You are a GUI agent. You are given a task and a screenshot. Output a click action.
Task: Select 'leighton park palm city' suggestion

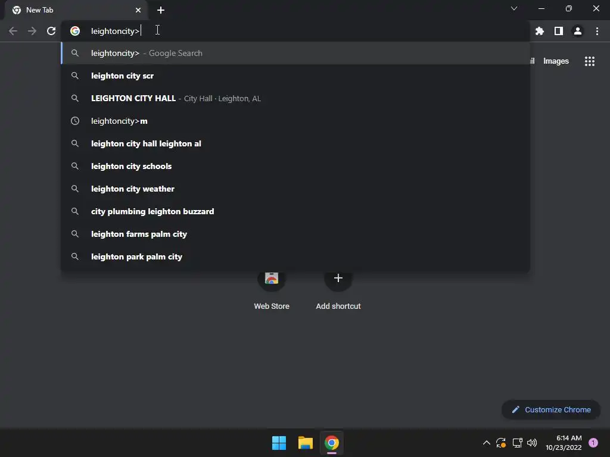[x=295, y=256]
